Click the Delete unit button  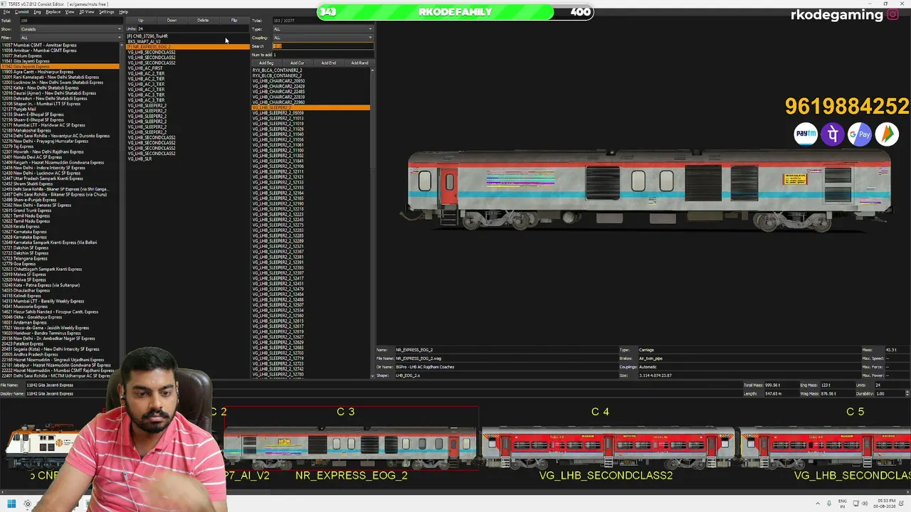click(x=203, y=21)
